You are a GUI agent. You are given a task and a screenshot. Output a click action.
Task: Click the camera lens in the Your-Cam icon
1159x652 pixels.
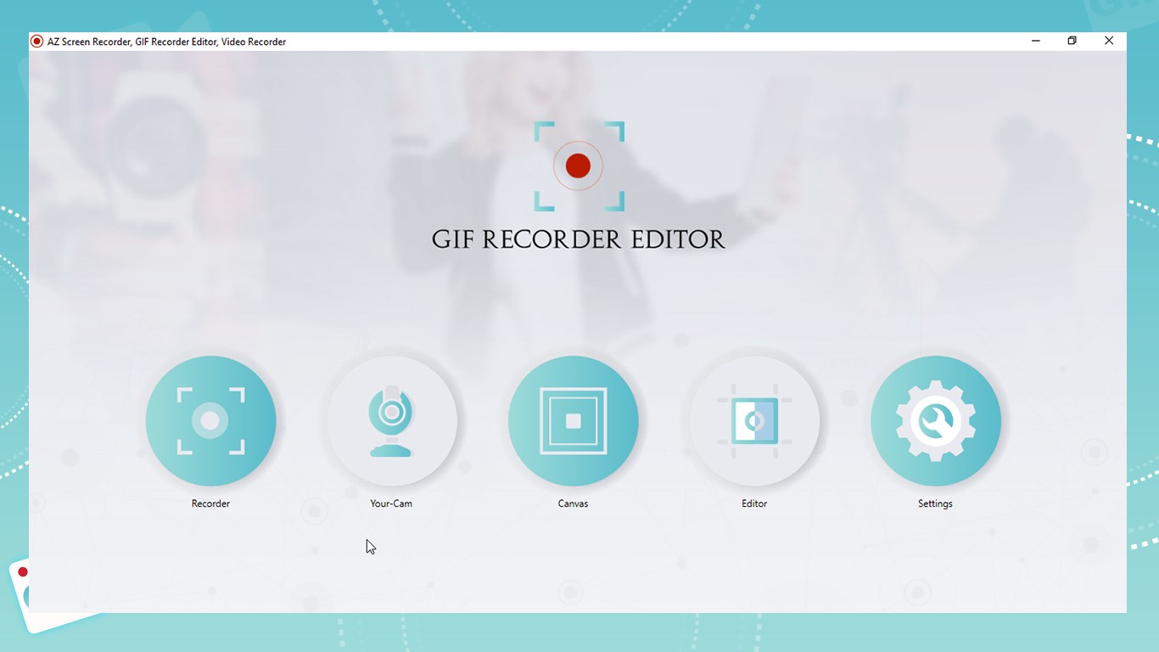(391, 414)
